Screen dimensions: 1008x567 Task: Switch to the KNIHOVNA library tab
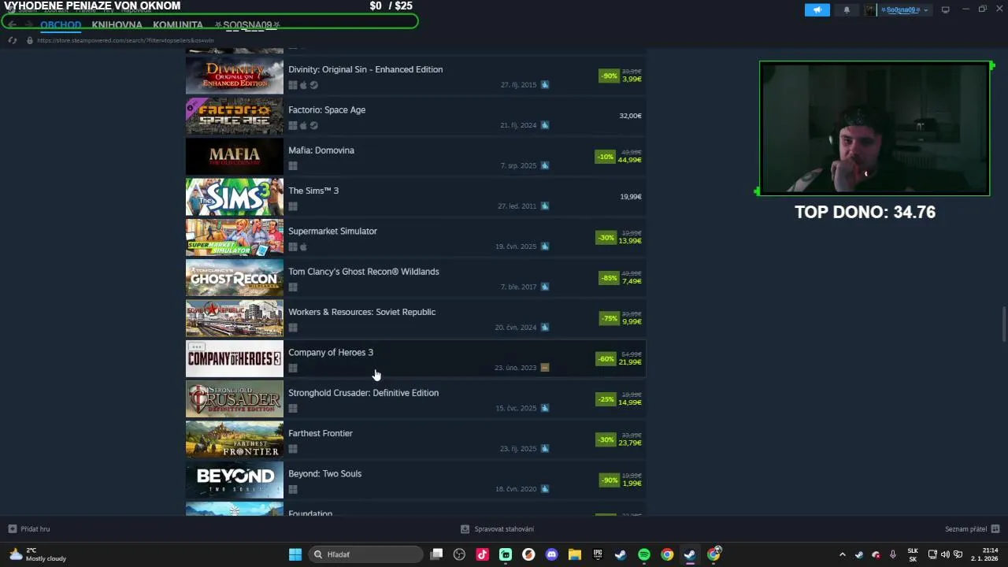(x=117, y=25)
